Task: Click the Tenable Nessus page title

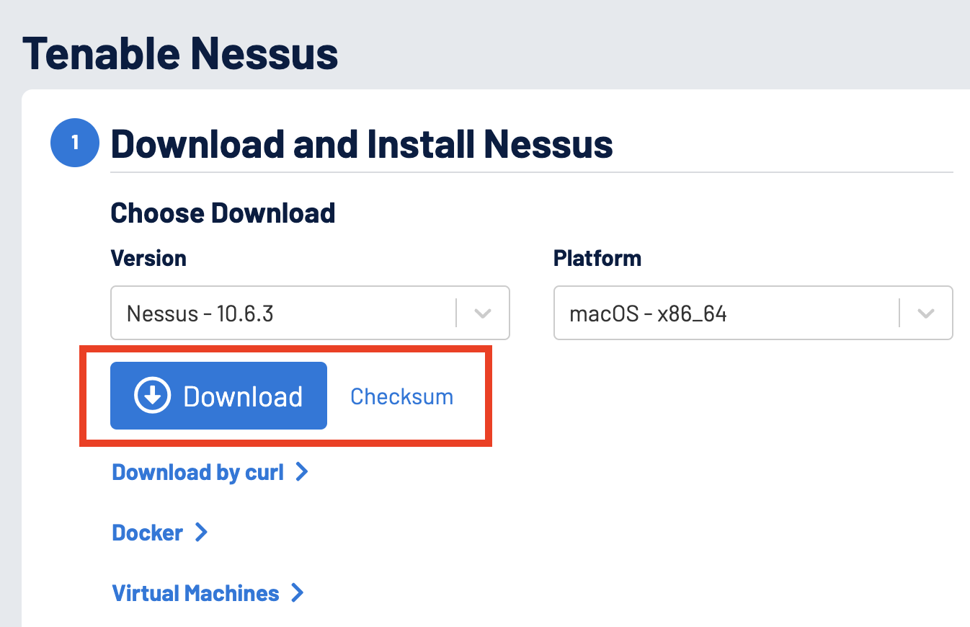Action: point(180,54)
